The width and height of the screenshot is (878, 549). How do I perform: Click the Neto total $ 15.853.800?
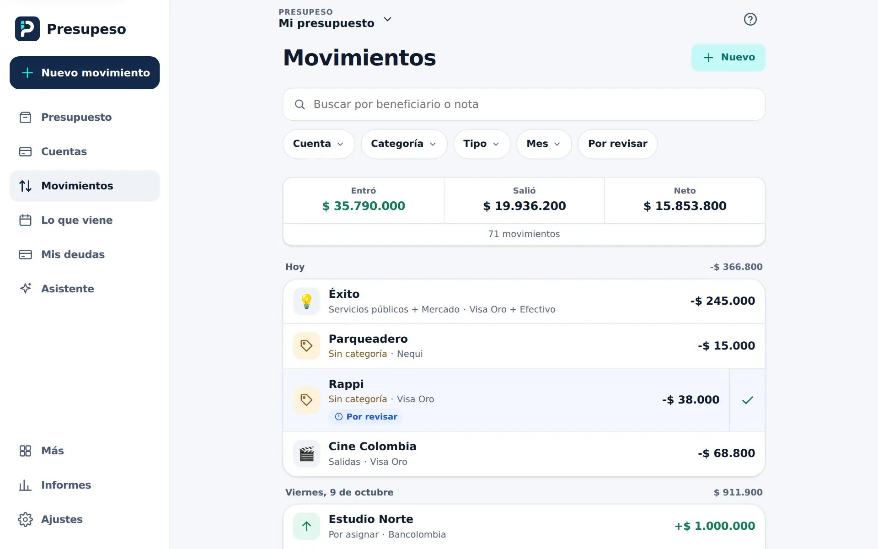click(685, 206)
